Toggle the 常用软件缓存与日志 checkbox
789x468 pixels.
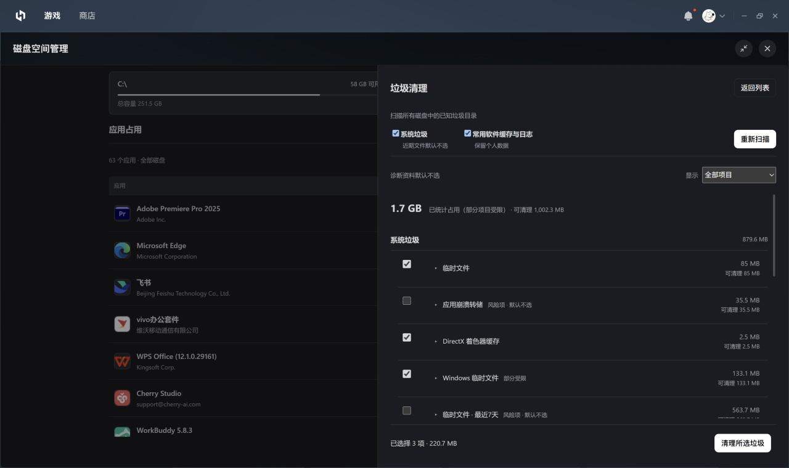point(468,133)
